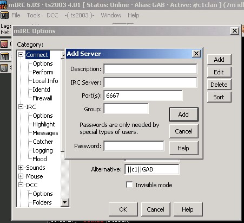This screenshot has width=244, height=223.
Task: Open the Window menu
Action: tap(111, 15)
